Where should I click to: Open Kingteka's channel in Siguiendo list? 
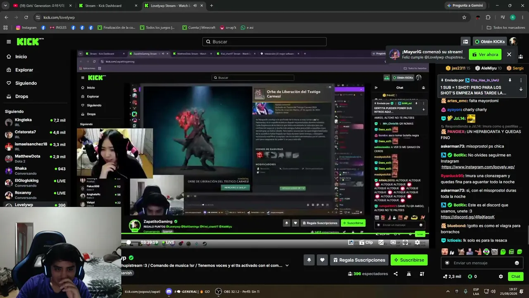(x=35, y=122)
